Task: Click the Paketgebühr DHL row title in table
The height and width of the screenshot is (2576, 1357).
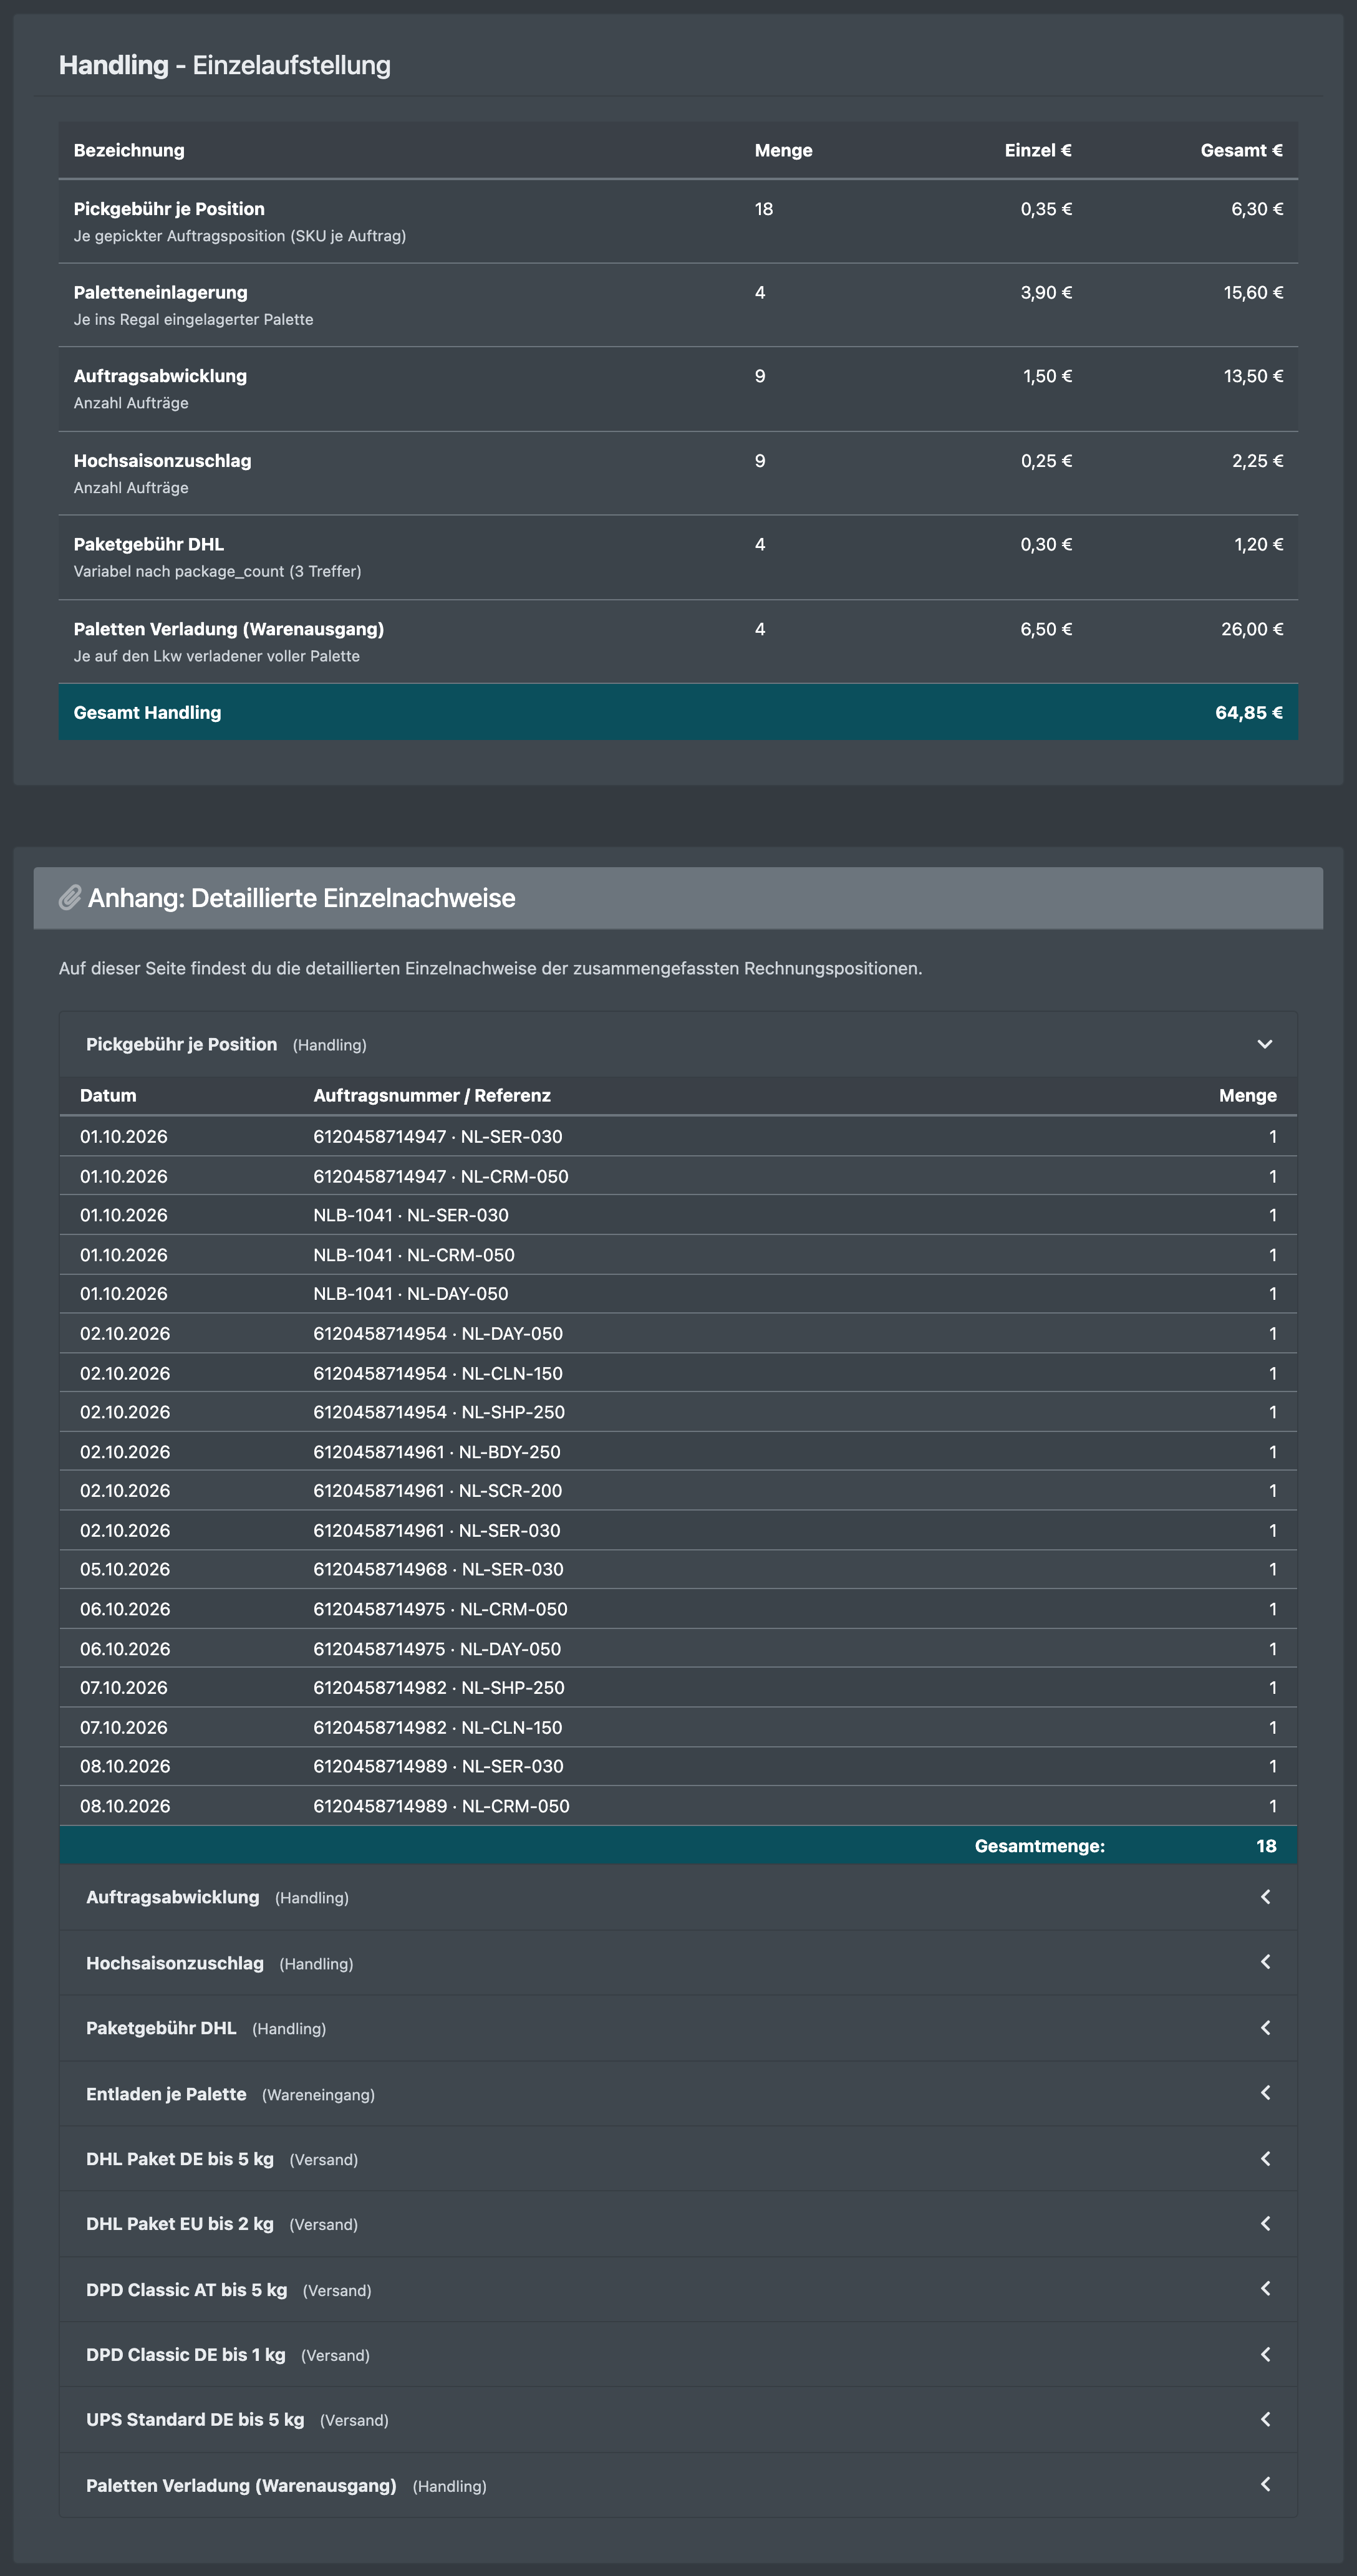Action: (148, 544)
